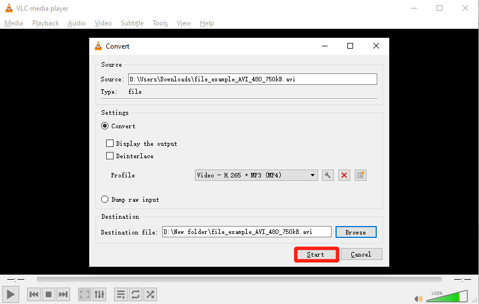Open the Video menu
This screenshot has width=479, height=304.
(103, 23)
